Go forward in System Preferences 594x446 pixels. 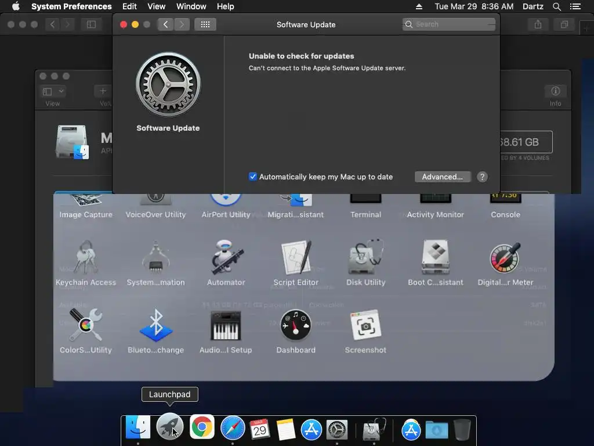click(182, 24)
